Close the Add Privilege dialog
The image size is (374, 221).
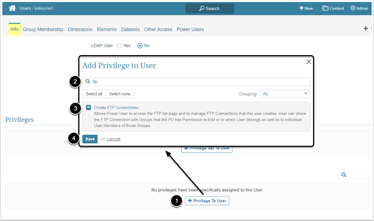309,62
